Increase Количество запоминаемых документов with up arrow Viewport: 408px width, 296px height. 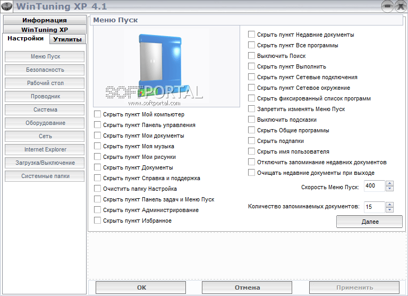[389, 205]
